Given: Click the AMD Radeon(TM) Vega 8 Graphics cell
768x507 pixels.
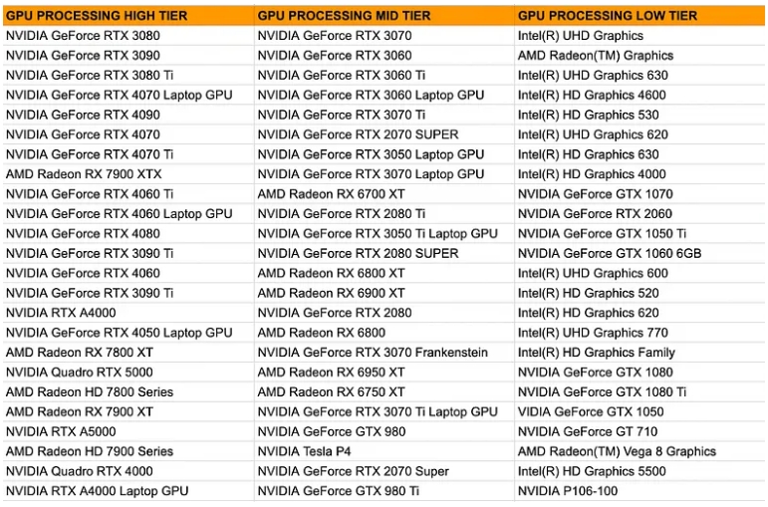Looking at the screenshot, I should (640, 451).
